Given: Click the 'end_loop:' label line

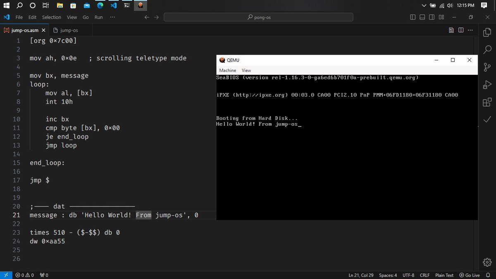Looking at the screenshot, I should (47, 163).
